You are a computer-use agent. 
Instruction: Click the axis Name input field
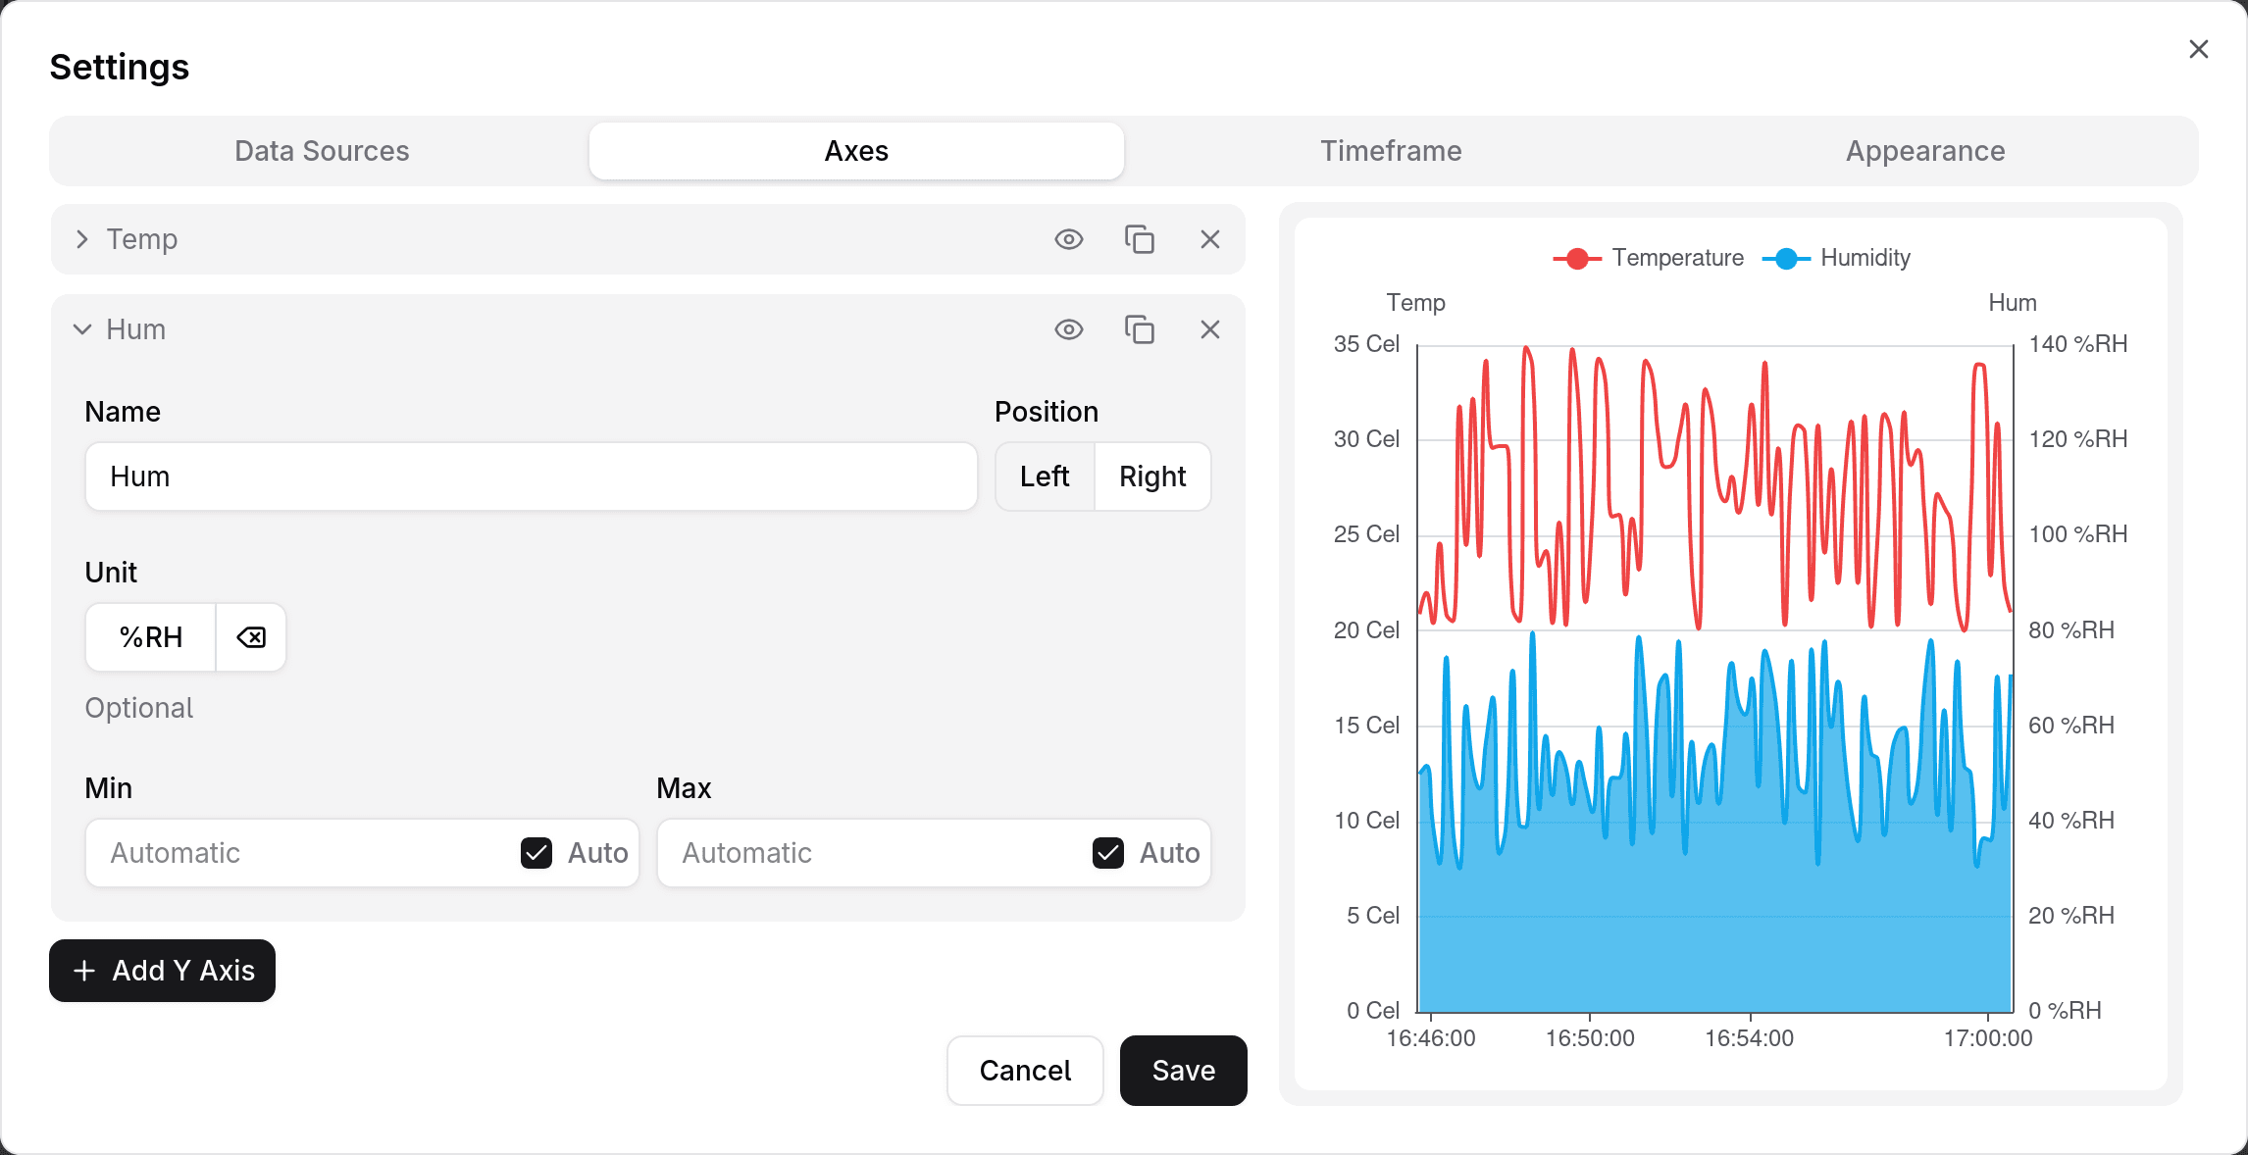(x=531, y=477)
